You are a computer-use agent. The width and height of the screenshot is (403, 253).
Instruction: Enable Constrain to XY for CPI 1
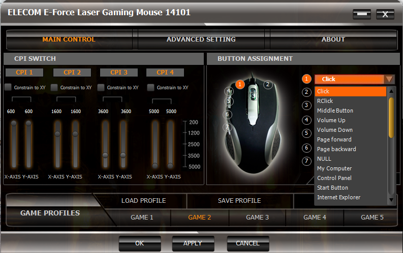coord(8,87)
